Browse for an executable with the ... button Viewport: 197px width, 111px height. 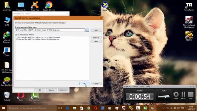87,30
